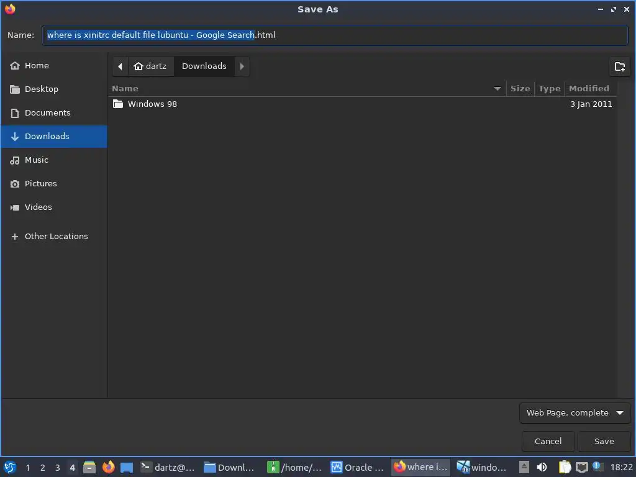Screen dimensions: 636x477
Task: Click the Documents page icon in sidebar
Action: (x=15, y=113)
